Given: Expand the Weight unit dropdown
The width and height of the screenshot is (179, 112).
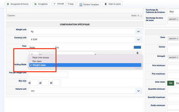Looking at the screenshot, I should click(x=139, y=31).
